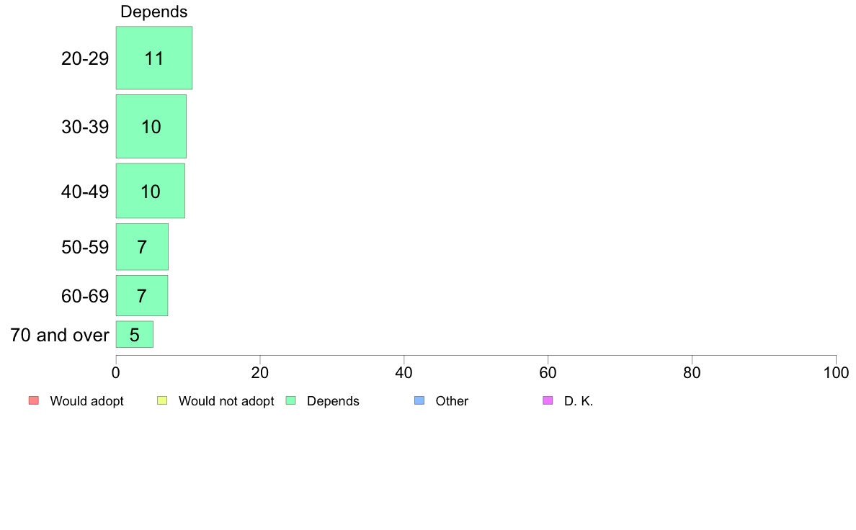Select the 30-39 bar showing 10
Viewport: 856px width, 530px height.
151,127
